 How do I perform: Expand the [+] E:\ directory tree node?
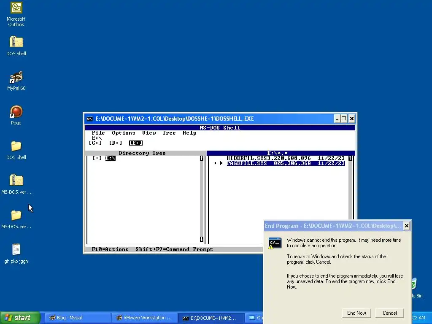click(x=97, y=158)
